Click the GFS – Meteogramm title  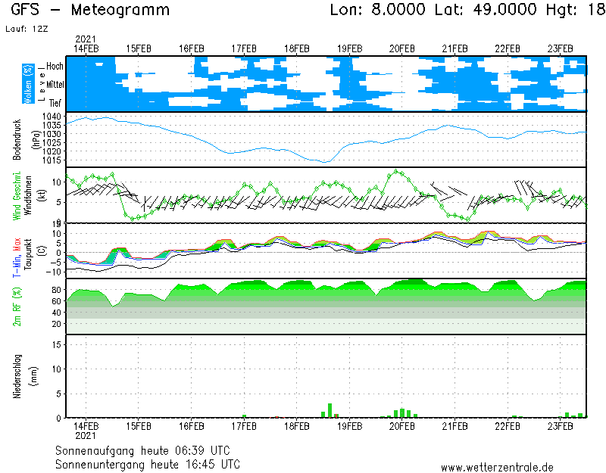tap(91, 11)
